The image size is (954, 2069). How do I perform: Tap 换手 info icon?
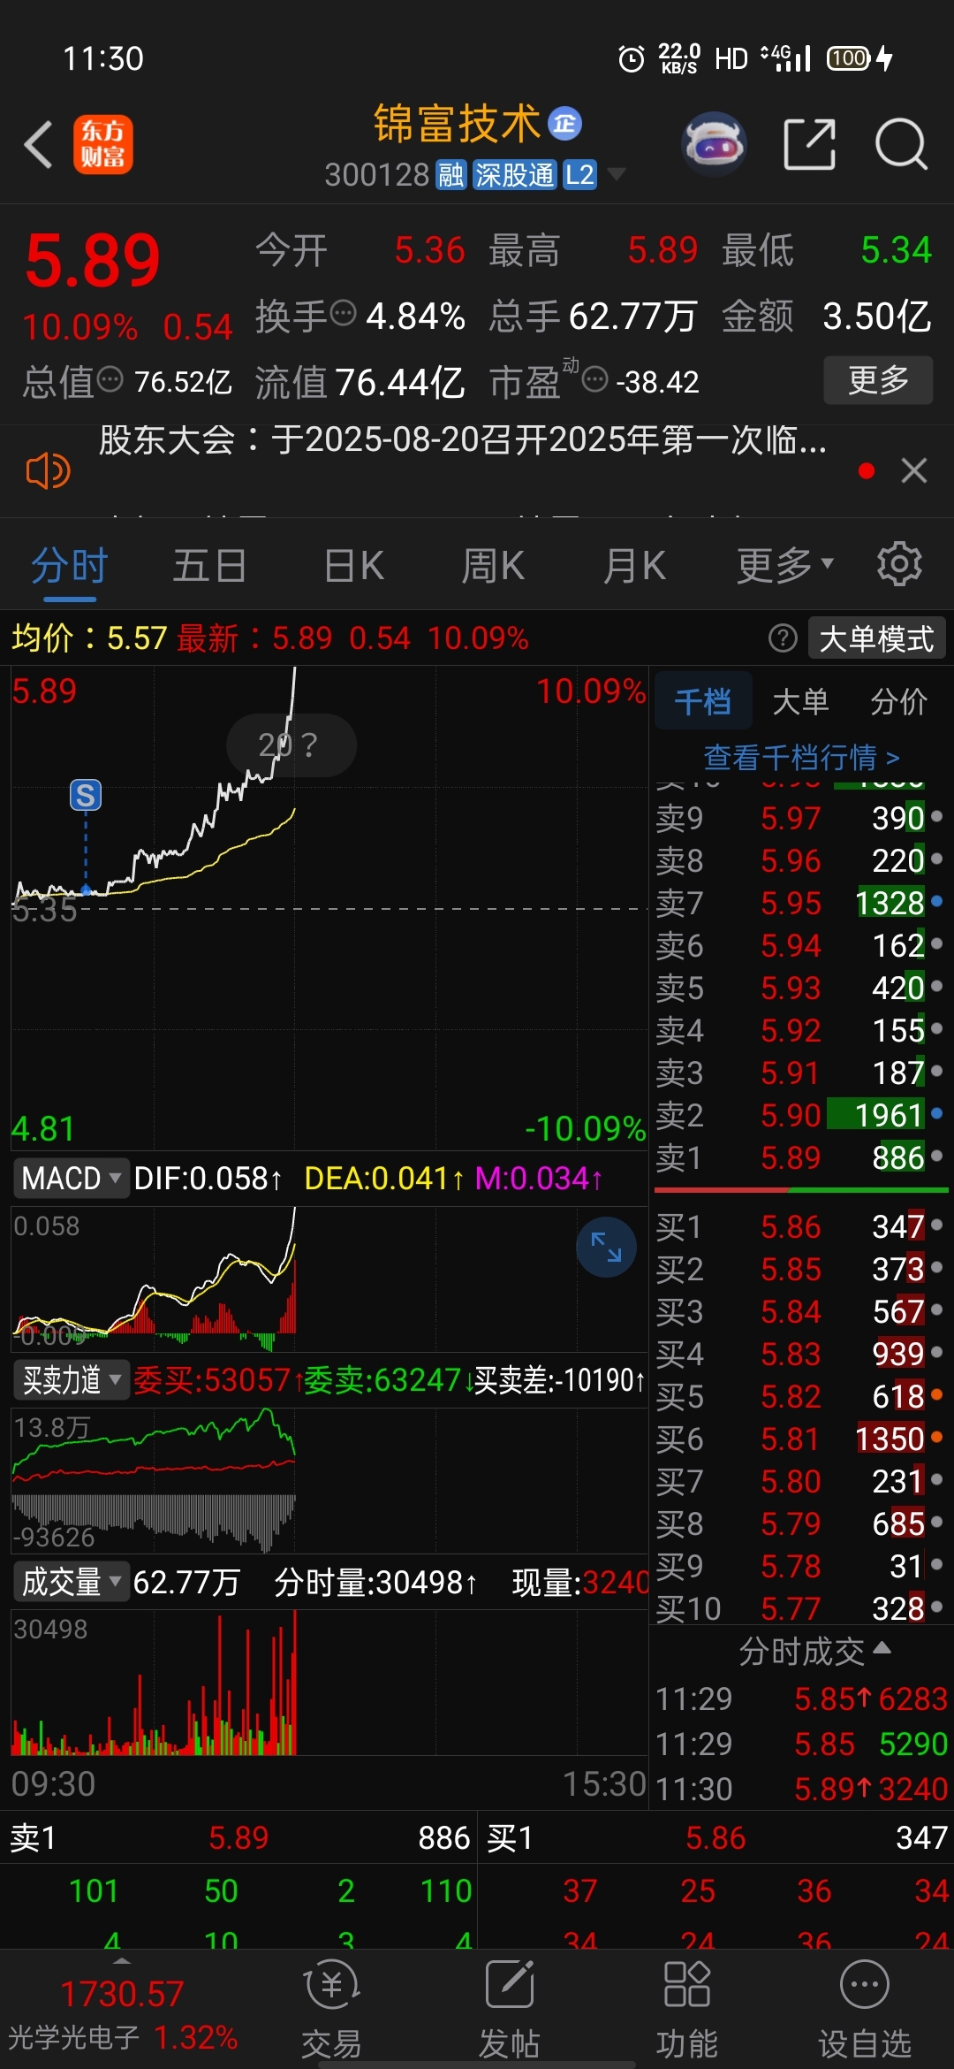(343, 313)
